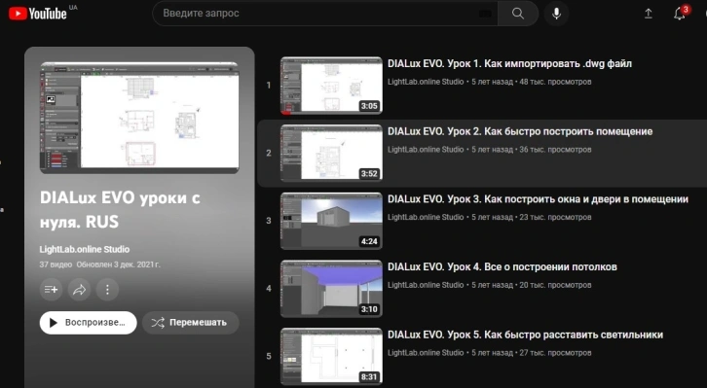Screen dimensions: 707x388
Task: Open the playlist cover thumbnail
Action: point(139,118)
